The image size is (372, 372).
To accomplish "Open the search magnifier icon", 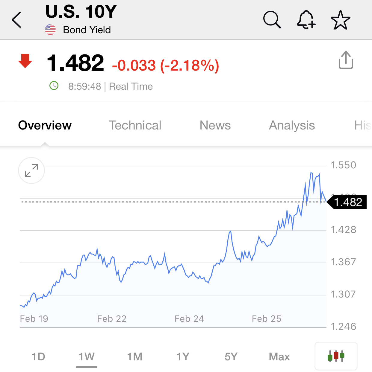I will click(x=272, y=20).
